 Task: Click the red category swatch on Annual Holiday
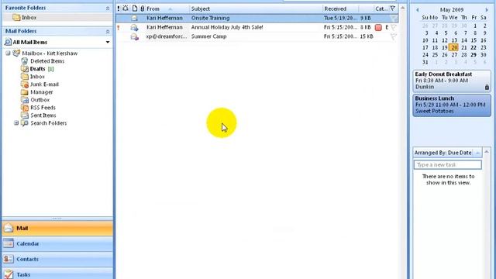click(x=378, y=28)
